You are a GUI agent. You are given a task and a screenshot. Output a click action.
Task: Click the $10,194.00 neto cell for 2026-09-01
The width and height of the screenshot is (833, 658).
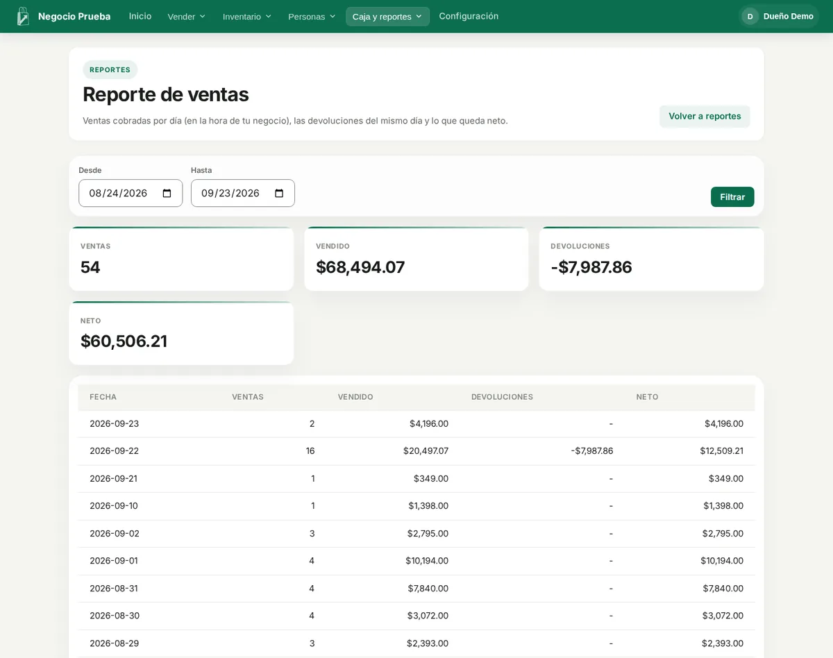[x=722, y=561]
